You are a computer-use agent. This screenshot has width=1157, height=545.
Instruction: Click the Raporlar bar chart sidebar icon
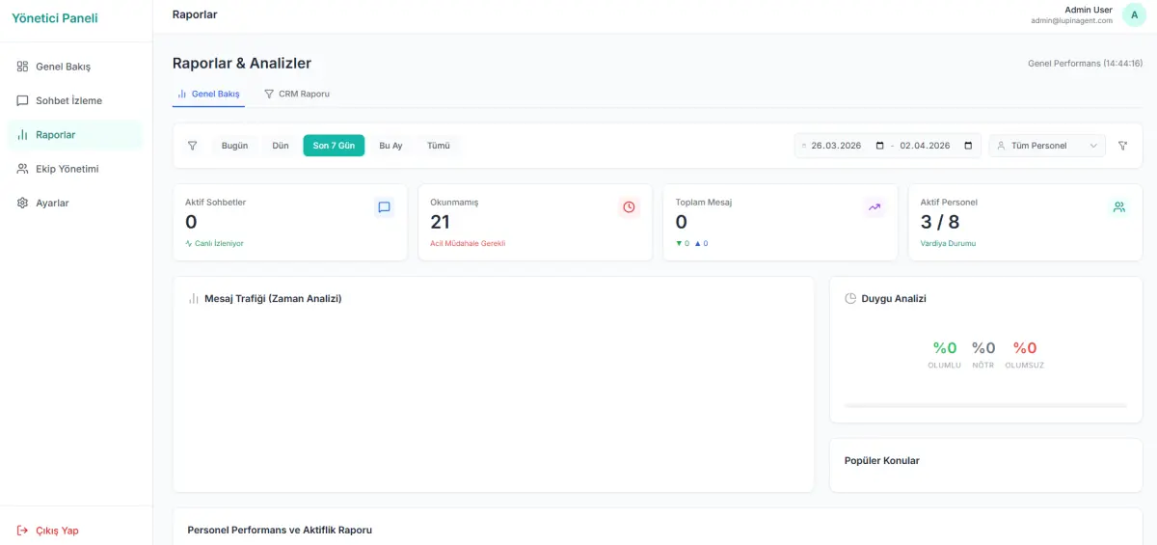coord(22,135)
